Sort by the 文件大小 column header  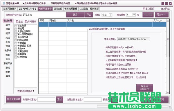pyautogui.click(x=159, y=20)
